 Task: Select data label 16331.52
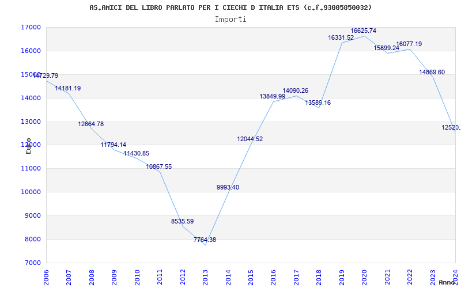pyautogui.click(x=341, y=37)
